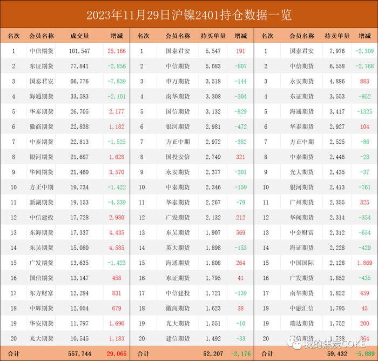Select the volume '33,583' for 海通期货

pos(79,97)
